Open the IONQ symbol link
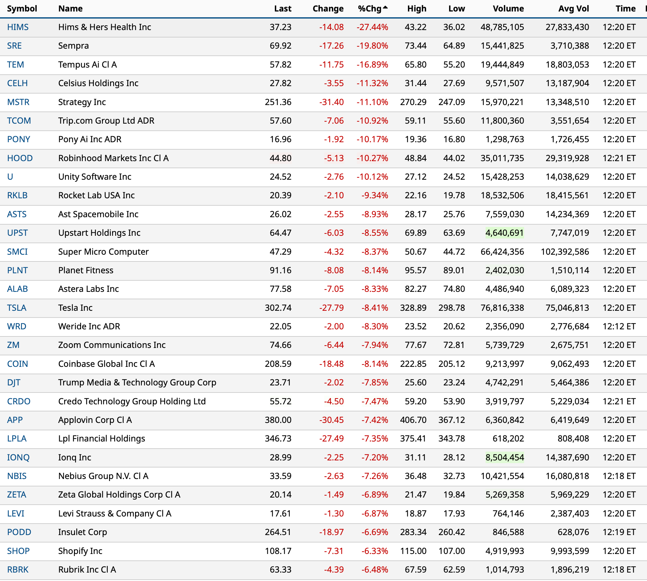 [x=18, y=457]
